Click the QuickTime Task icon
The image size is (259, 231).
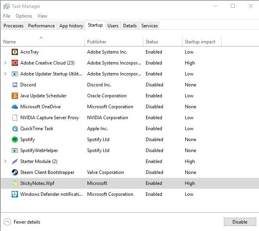pyautogui.click(x=15, y=129)
